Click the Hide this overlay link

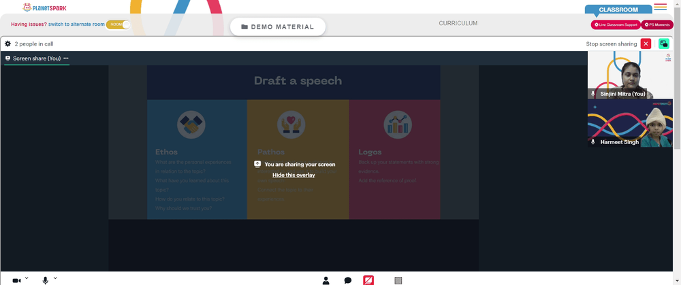tap(294, 175)
